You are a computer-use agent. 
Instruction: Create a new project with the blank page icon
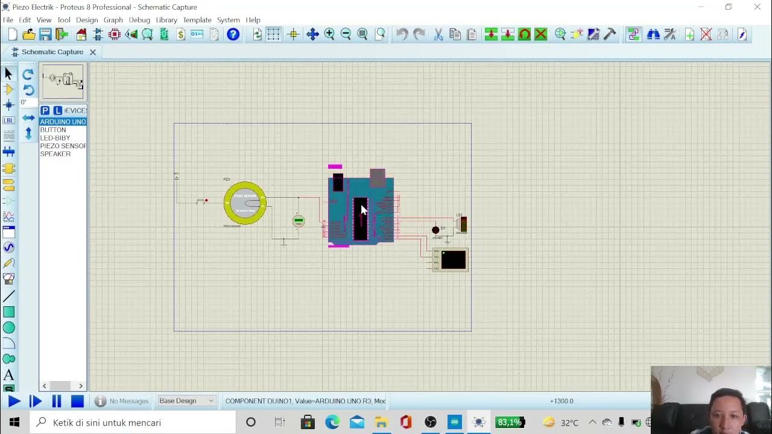tap(12, 34)
